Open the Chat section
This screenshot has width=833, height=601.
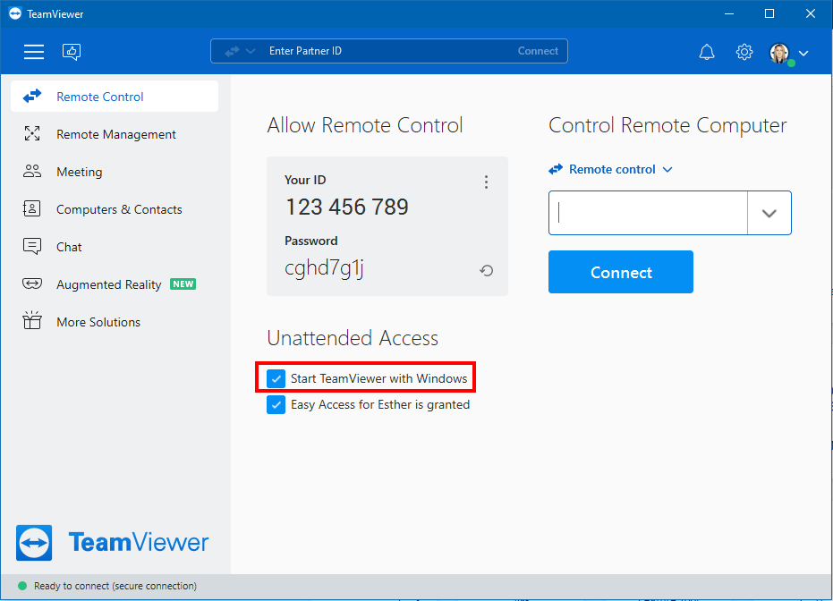115,247
